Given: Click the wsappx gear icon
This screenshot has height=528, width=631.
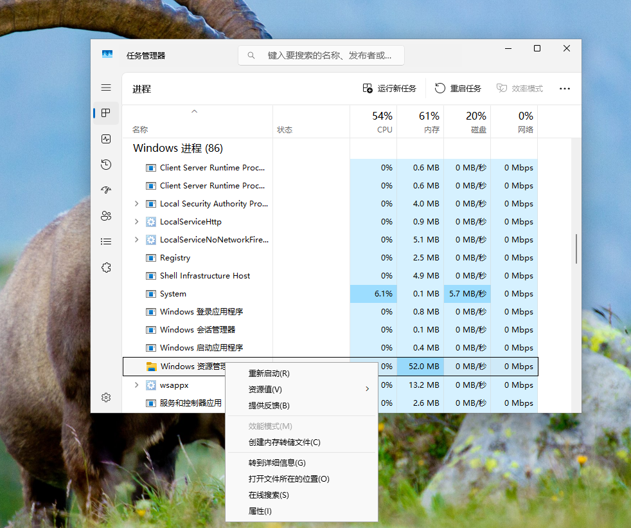Looking at the screenshot, I should click(x=150, y=385).
